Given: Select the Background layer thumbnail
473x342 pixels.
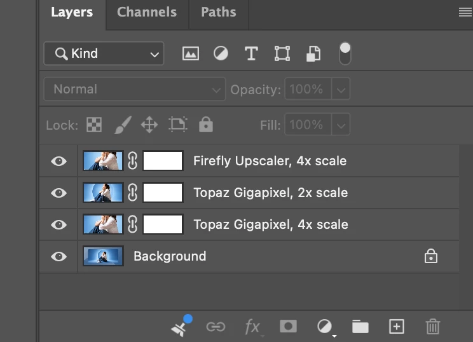Looking at the screenshot, I should tap(103, 256).
